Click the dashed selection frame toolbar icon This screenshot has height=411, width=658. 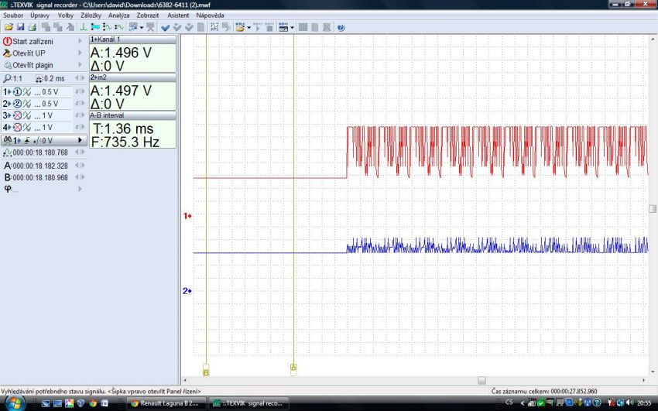pos(215,27)
